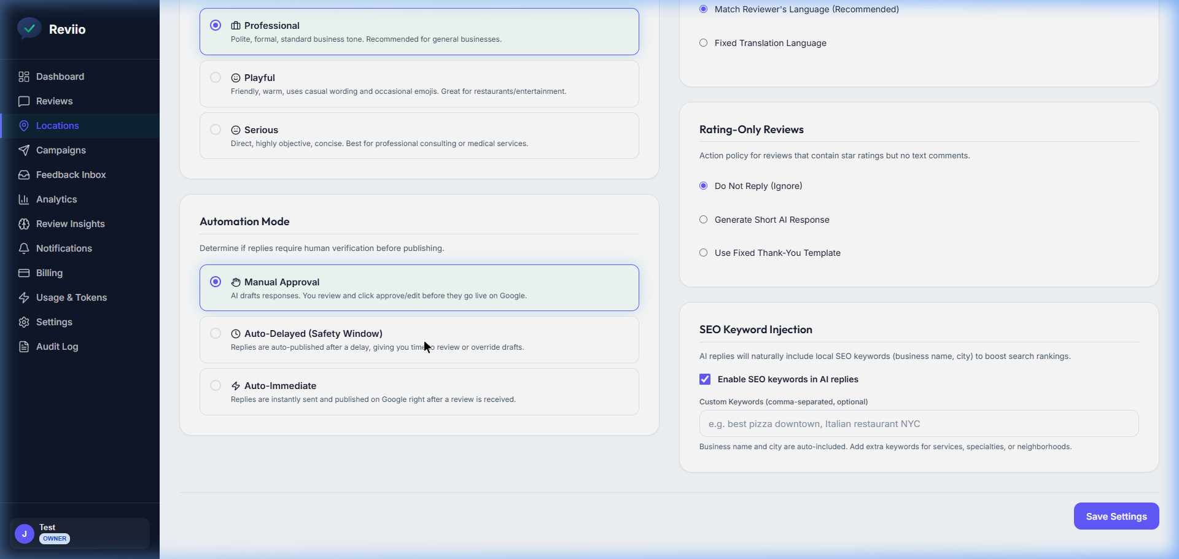Click "Business name and city are auto-included" hint
The image size is (1179, 559).
[x=885, y=447]
